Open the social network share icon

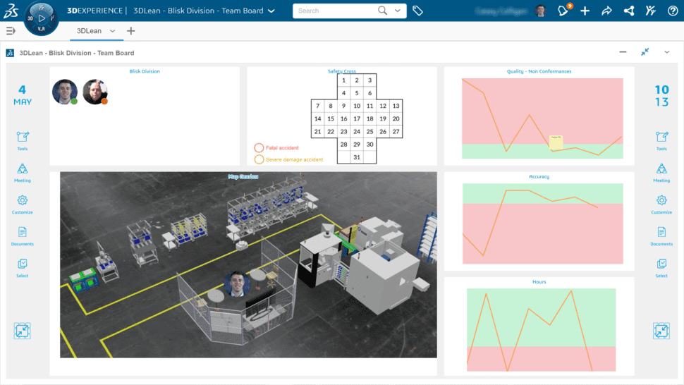click(628, 11)
